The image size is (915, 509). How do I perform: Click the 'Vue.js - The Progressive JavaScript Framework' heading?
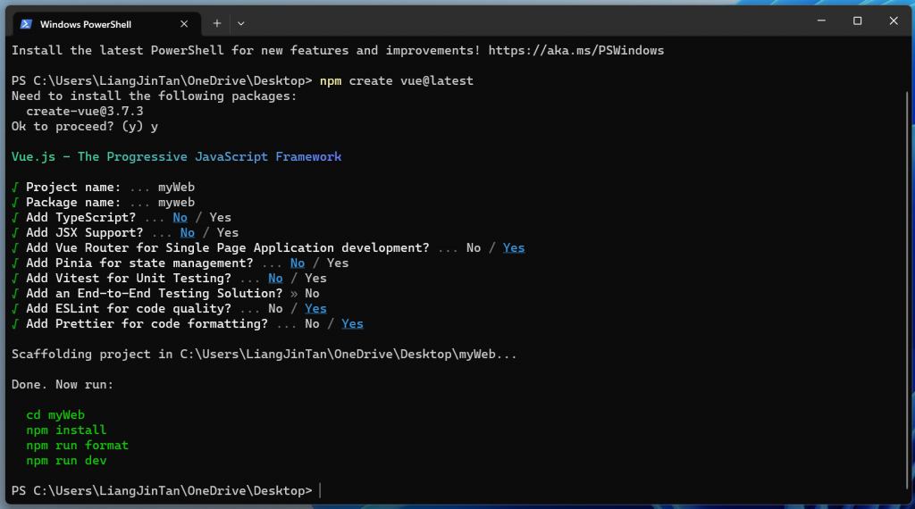tap(176, 157)
